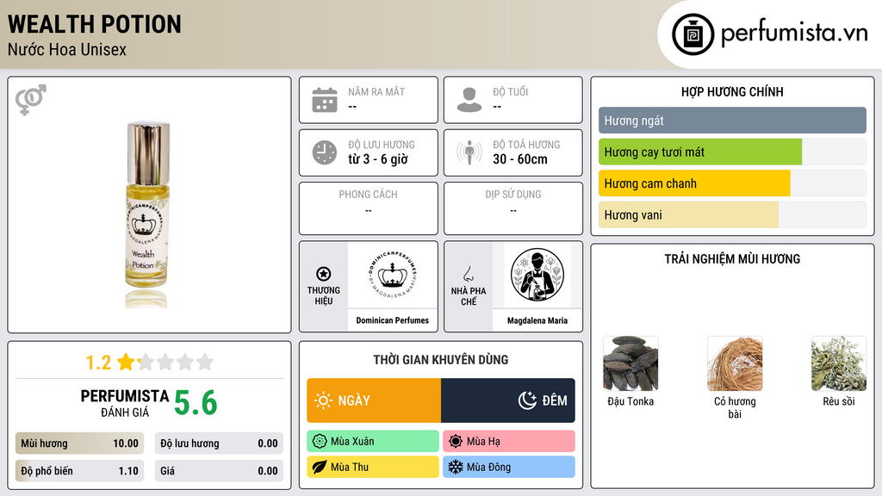
Task: Click the unisex gender symbol icon
Action: 31,100
